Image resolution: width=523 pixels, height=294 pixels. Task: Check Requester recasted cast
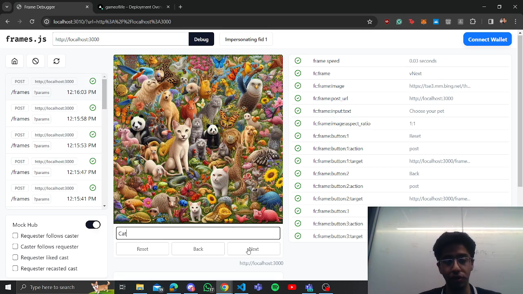[x=15, y=268]
